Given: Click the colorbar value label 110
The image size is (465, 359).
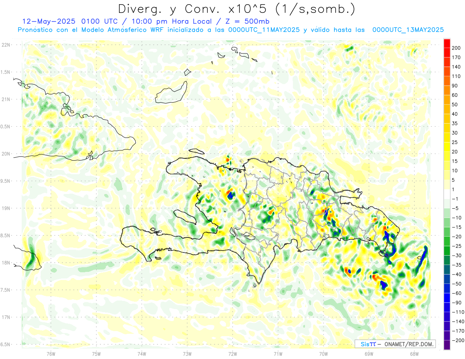Looking at the screenshot, I should pyautogui.click(x=456, y=76).
